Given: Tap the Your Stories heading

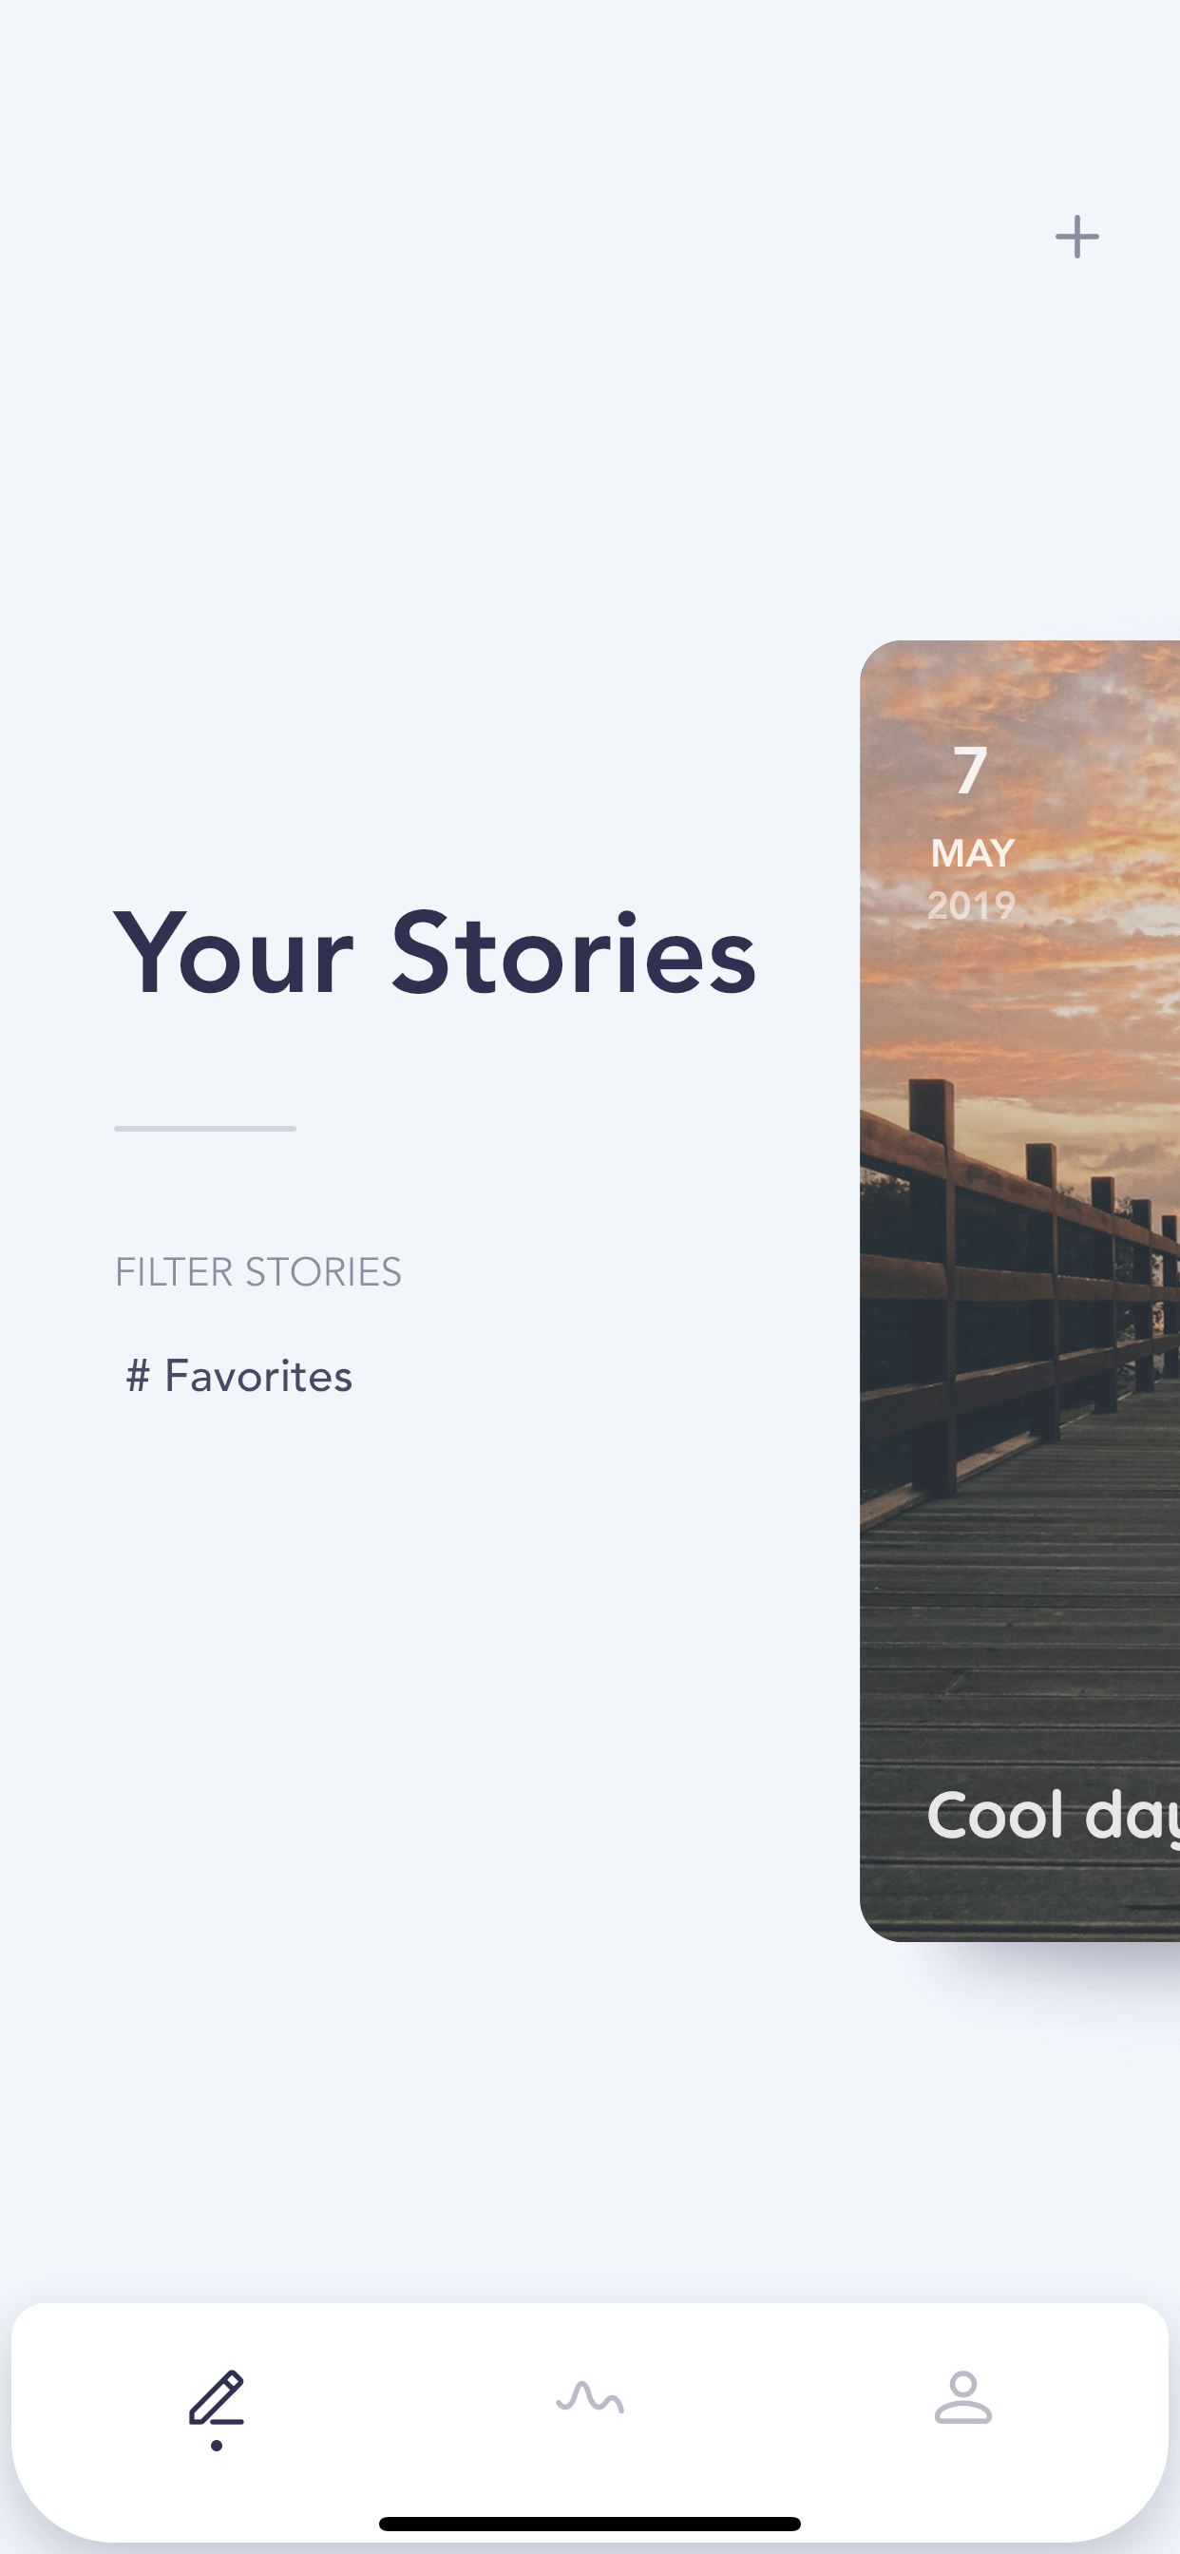Looking at the screenshot, I should point(435,953).
